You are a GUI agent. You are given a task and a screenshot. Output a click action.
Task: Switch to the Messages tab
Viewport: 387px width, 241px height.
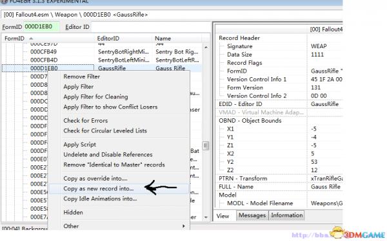point(252,215)
